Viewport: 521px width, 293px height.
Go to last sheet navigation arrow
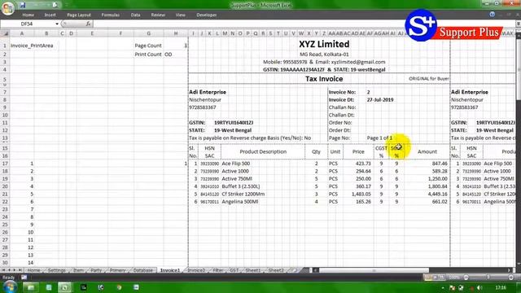click(20, 270)
